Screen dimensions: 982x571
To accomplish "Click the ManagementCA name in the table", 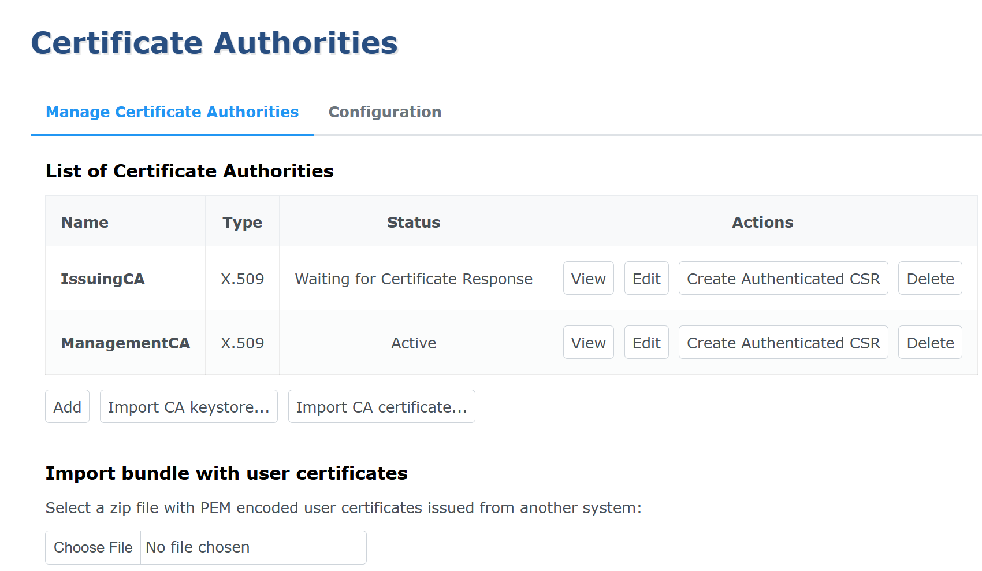I will [x=125, y=343].
